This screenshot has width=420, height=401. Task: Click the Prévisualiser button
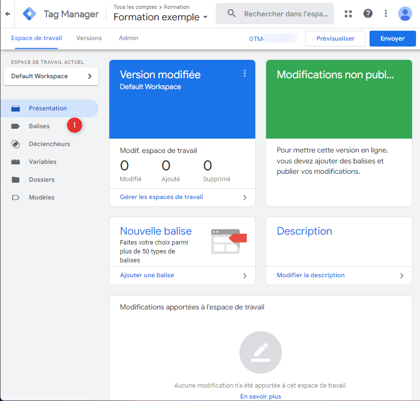point(335,39)
